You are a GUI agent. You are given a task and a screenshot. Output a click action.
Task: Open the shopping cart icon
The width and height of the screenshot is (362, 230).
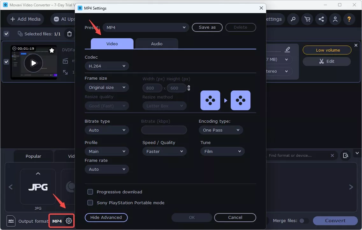point(307,19)
